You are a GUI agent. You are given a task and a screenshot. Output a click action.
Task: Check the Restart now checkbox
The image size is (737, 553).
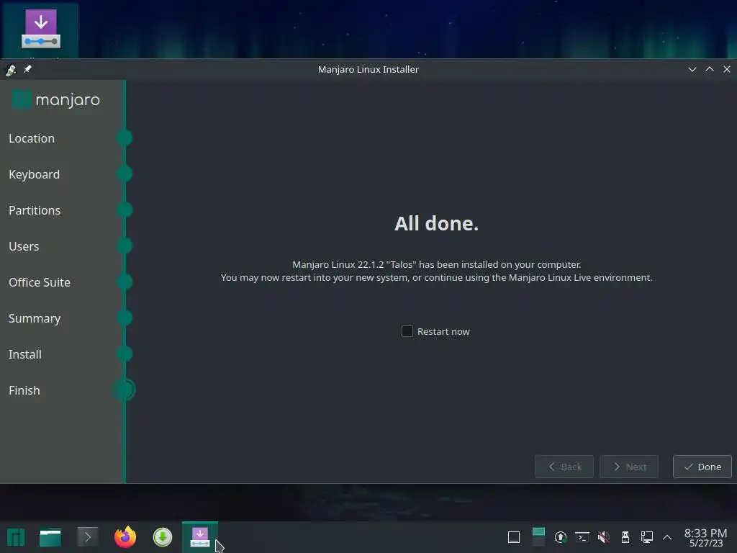pos(407,331)
